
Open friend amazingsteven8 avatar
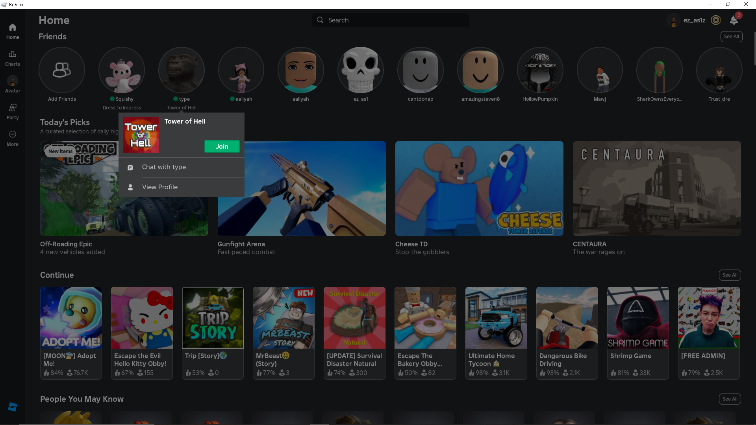pos(480,70)
